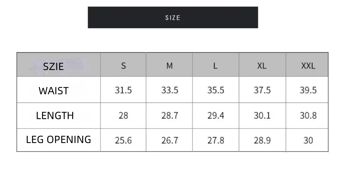Click the length value 28.7 for size M
This screenshot has width=345, height=169.
coord(170,116)
